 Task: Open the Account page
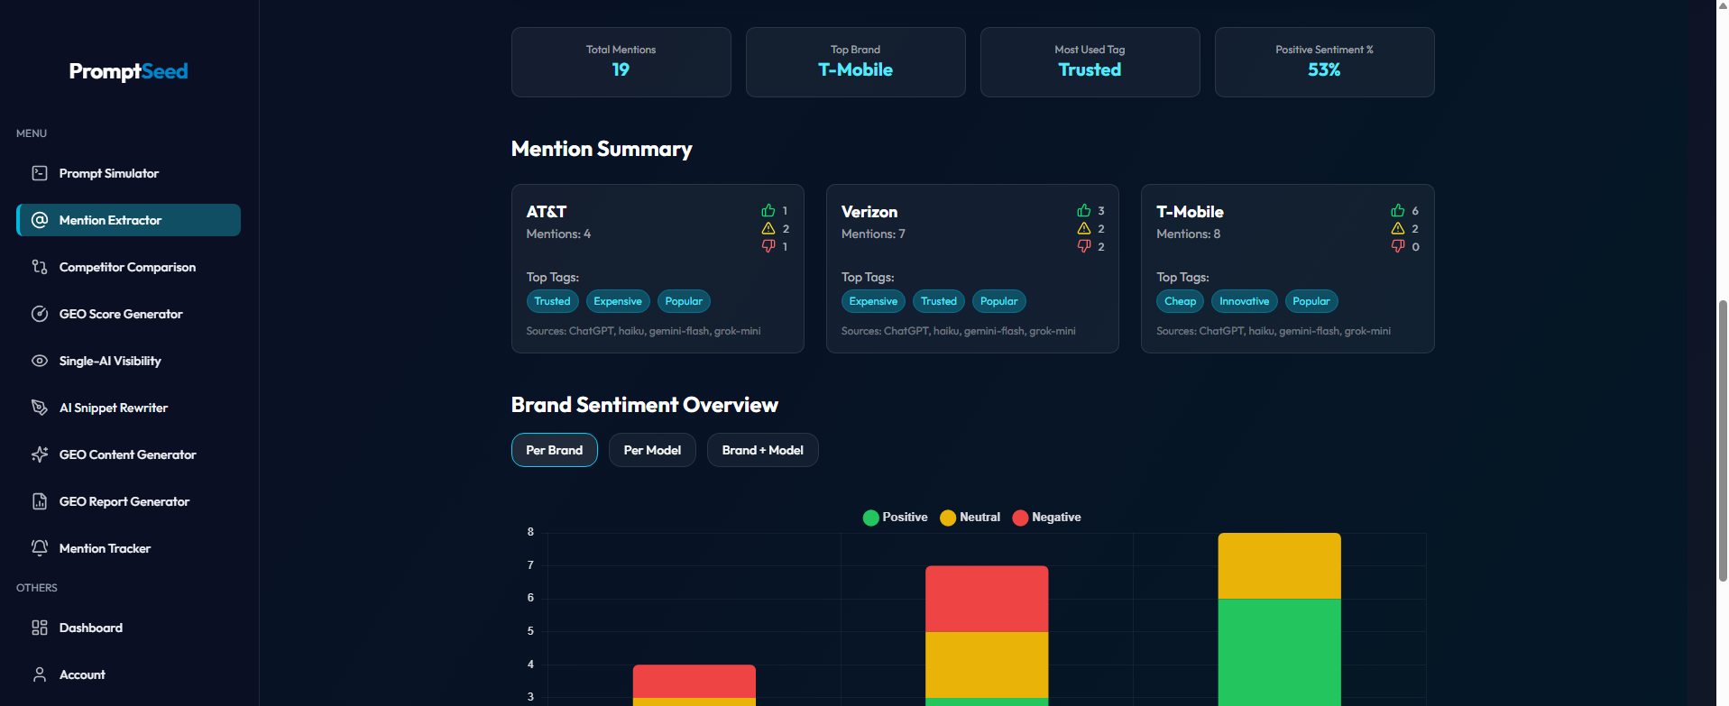pyautogui.click(x=128, y=674)
